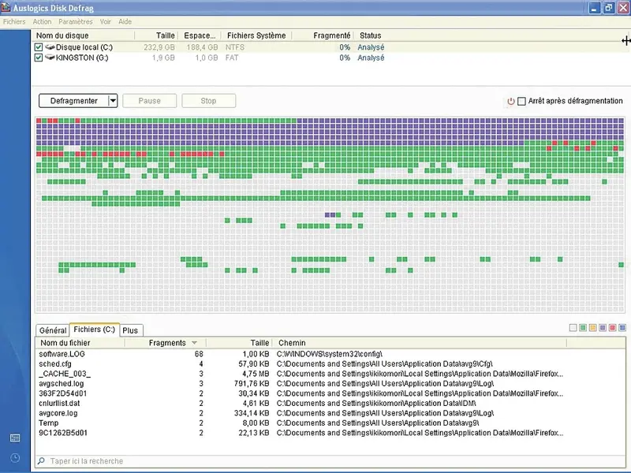Open the Fichiers menu
Viewport: 631px width, 473px height.
click(14, 22)
